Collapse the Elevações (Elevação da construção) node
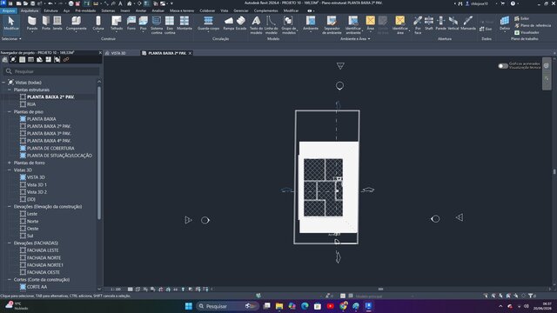Viewport: 557px width, 313px height. tap(10, 207)
